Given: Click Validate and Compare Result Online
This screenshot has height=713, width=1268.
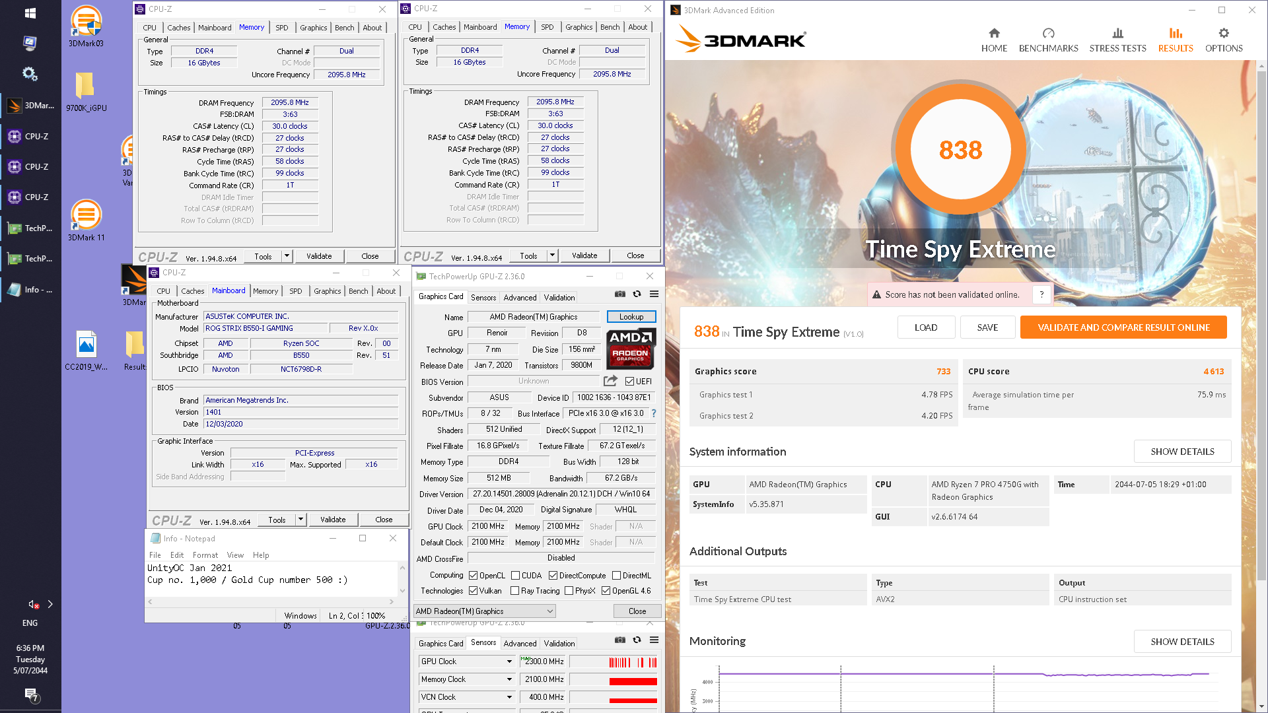Looking at the screenshot, I should [1123, 327].
